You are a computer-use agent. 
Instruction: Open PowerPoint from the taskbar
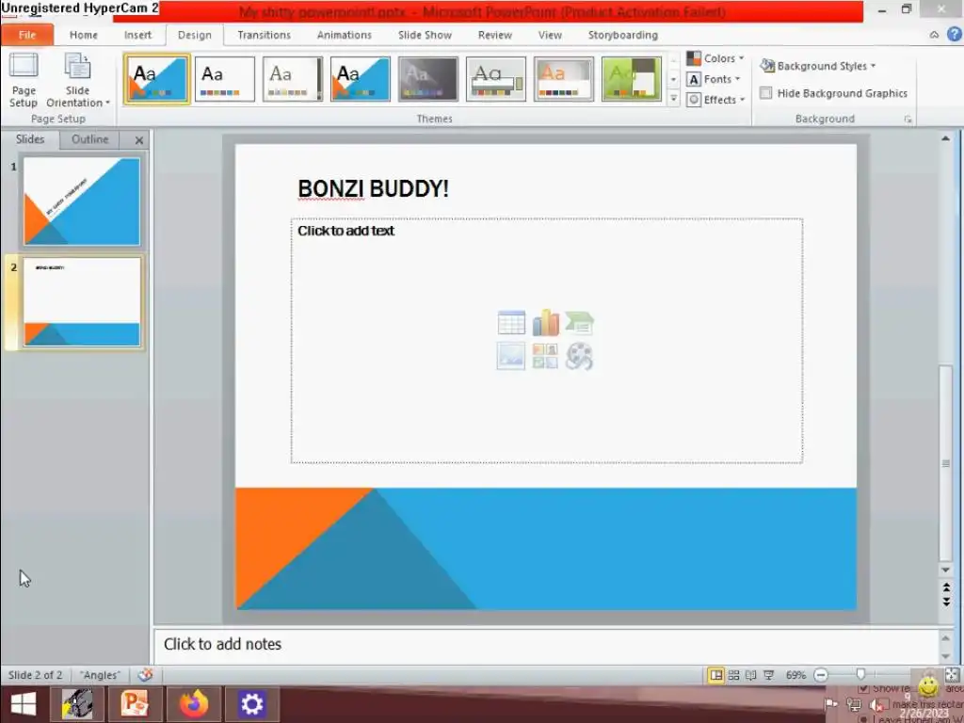pos(135,704)
